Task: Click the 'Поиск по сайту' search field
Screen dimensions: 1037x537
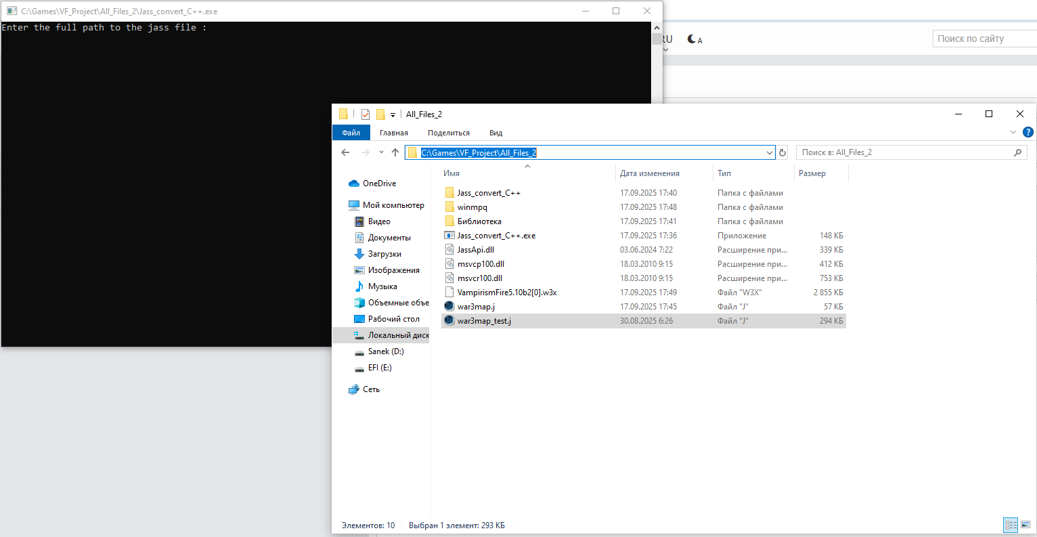Action: (x=985, y=39)
